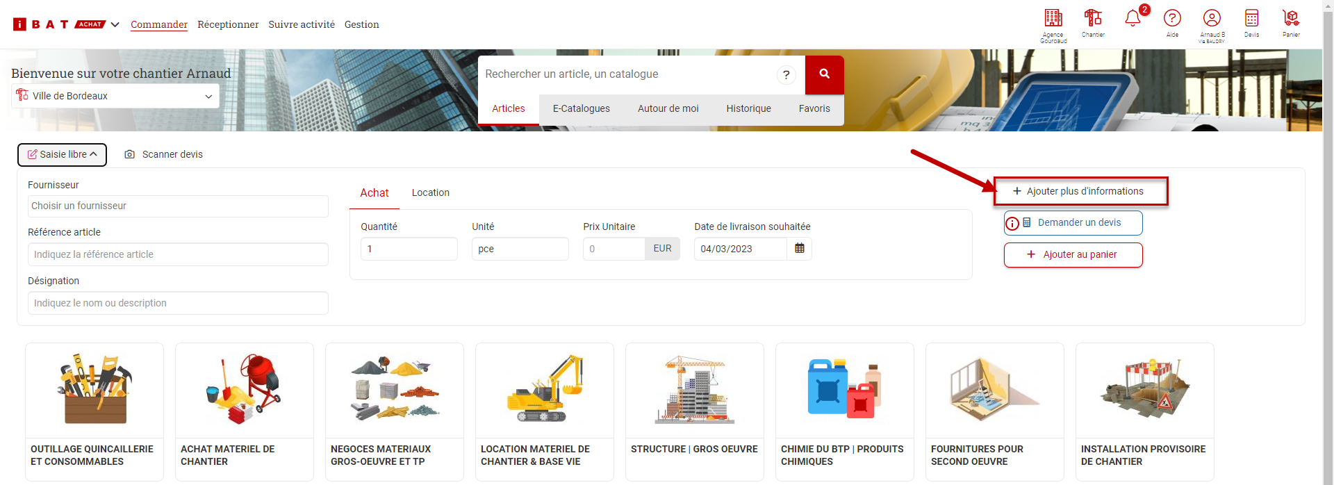Click the search help question mark
The height and width of the screenshot is (485, 1334).
tap(786, 75)
